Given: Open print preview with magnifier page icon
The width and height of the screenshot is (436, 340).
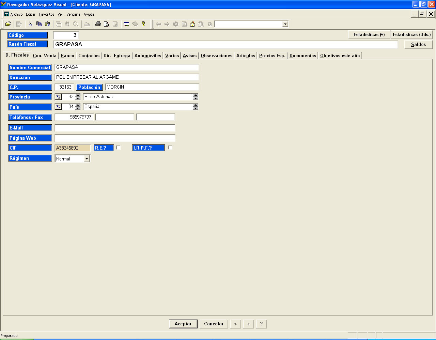Looking at the screenshot, I should coord(107,24).
